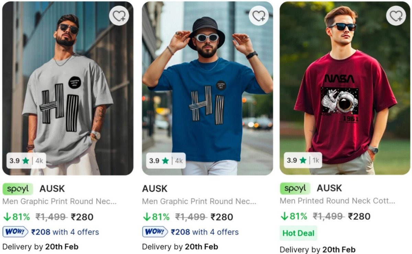Open the grey HI t-shirt product image
Image resolution: width=412 pixels, height=254 pixels.
pos(68,88)
